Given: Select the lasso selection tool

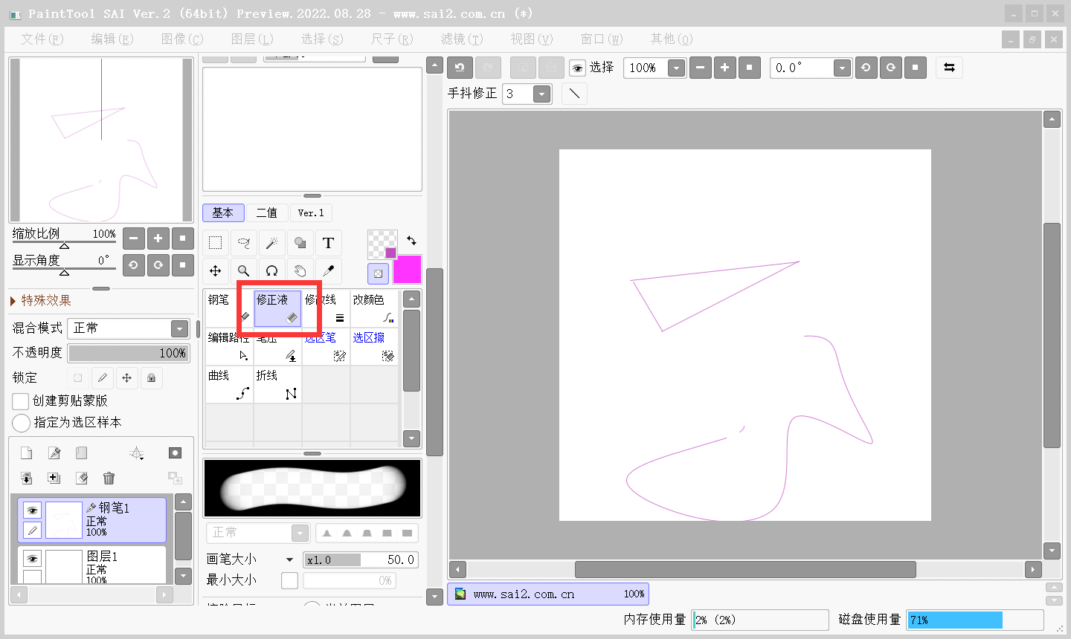Looking at the screenshot, I should tap(243, 243).
